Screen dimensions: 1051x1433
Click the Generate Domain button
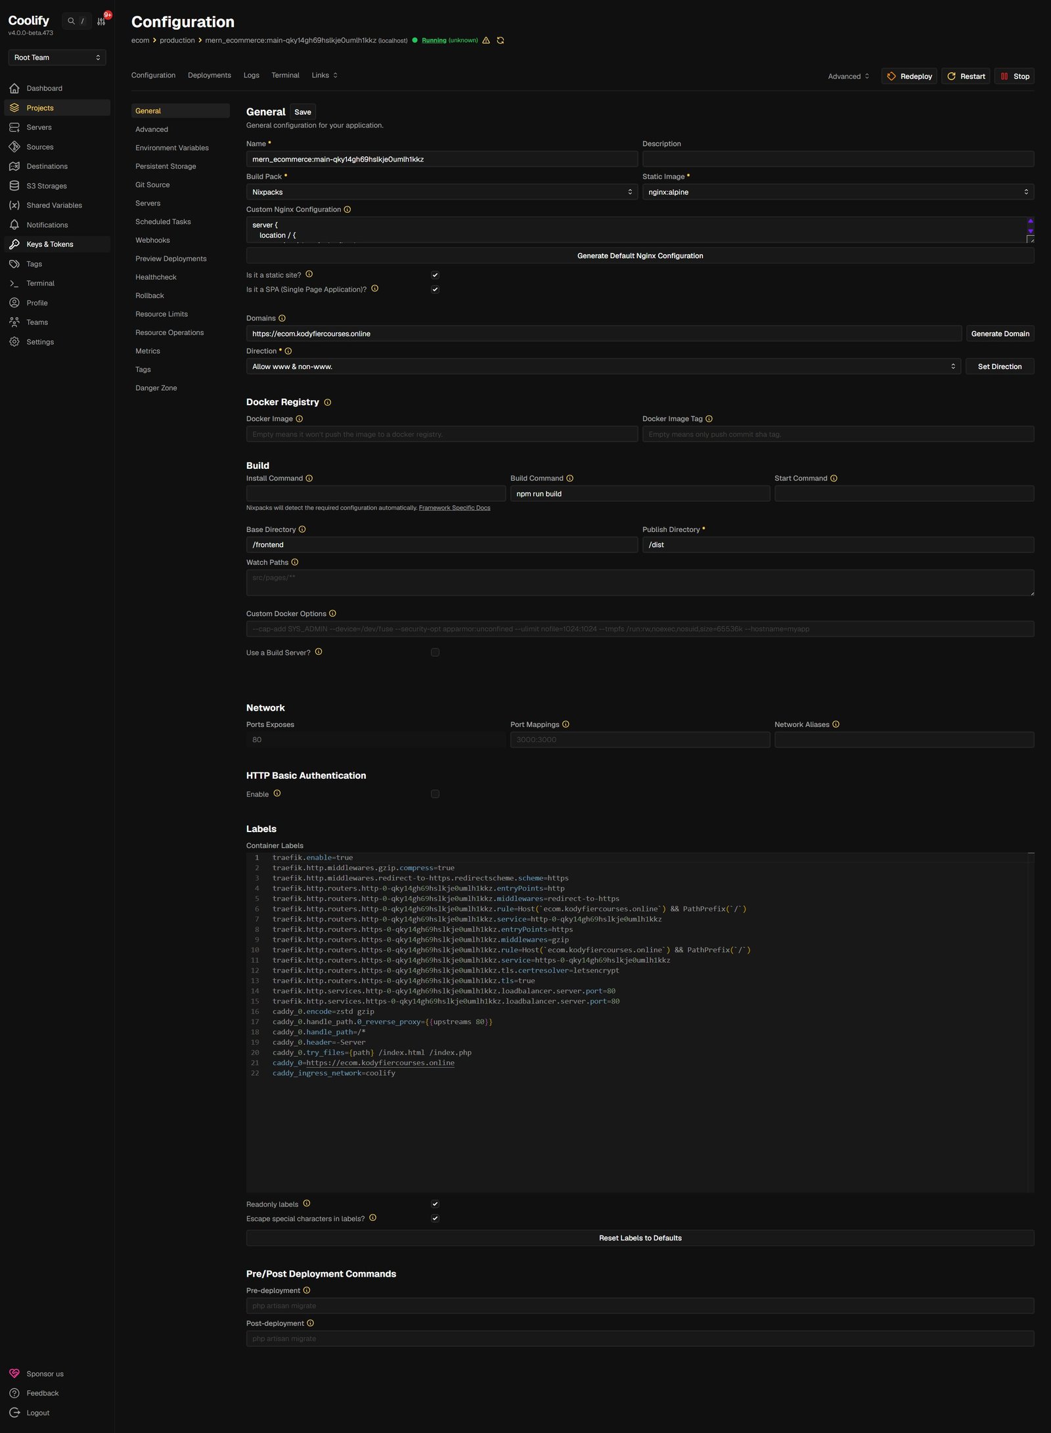1000,334
